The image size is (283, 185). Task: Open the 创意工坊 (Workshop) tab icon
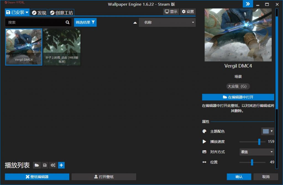[x=52, y=12]
